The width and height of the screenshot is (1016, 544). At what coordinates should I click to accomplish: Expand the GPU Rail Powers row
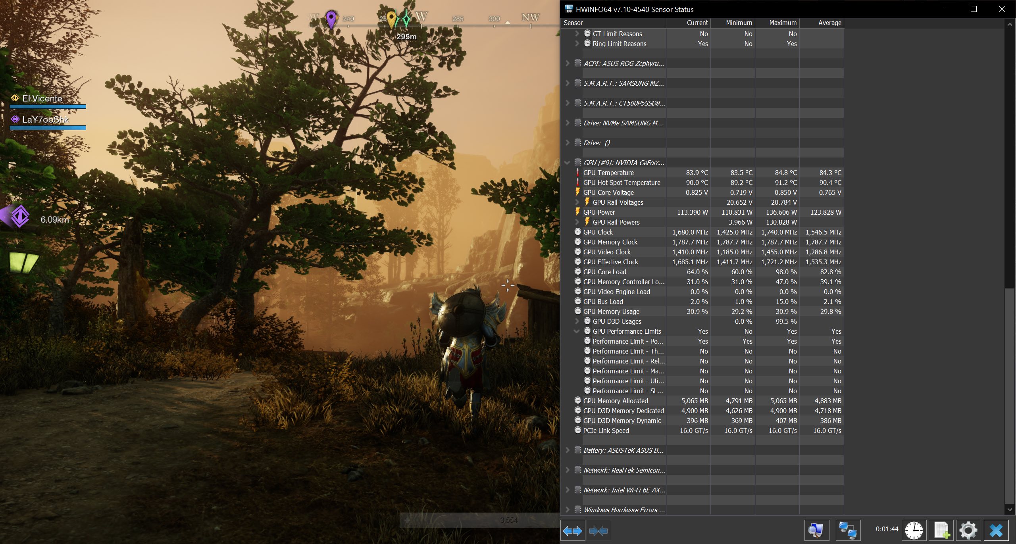click(577, 222)
